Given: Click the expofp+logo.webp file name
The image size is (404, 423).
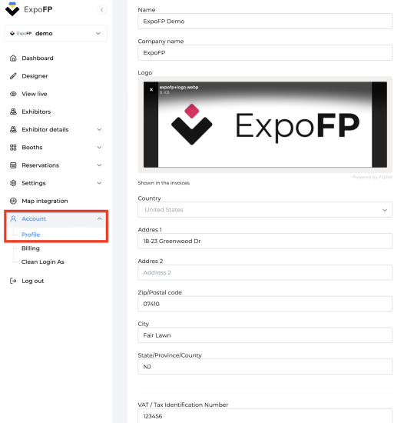Looking at the screenshot, I should click(179, 87).
